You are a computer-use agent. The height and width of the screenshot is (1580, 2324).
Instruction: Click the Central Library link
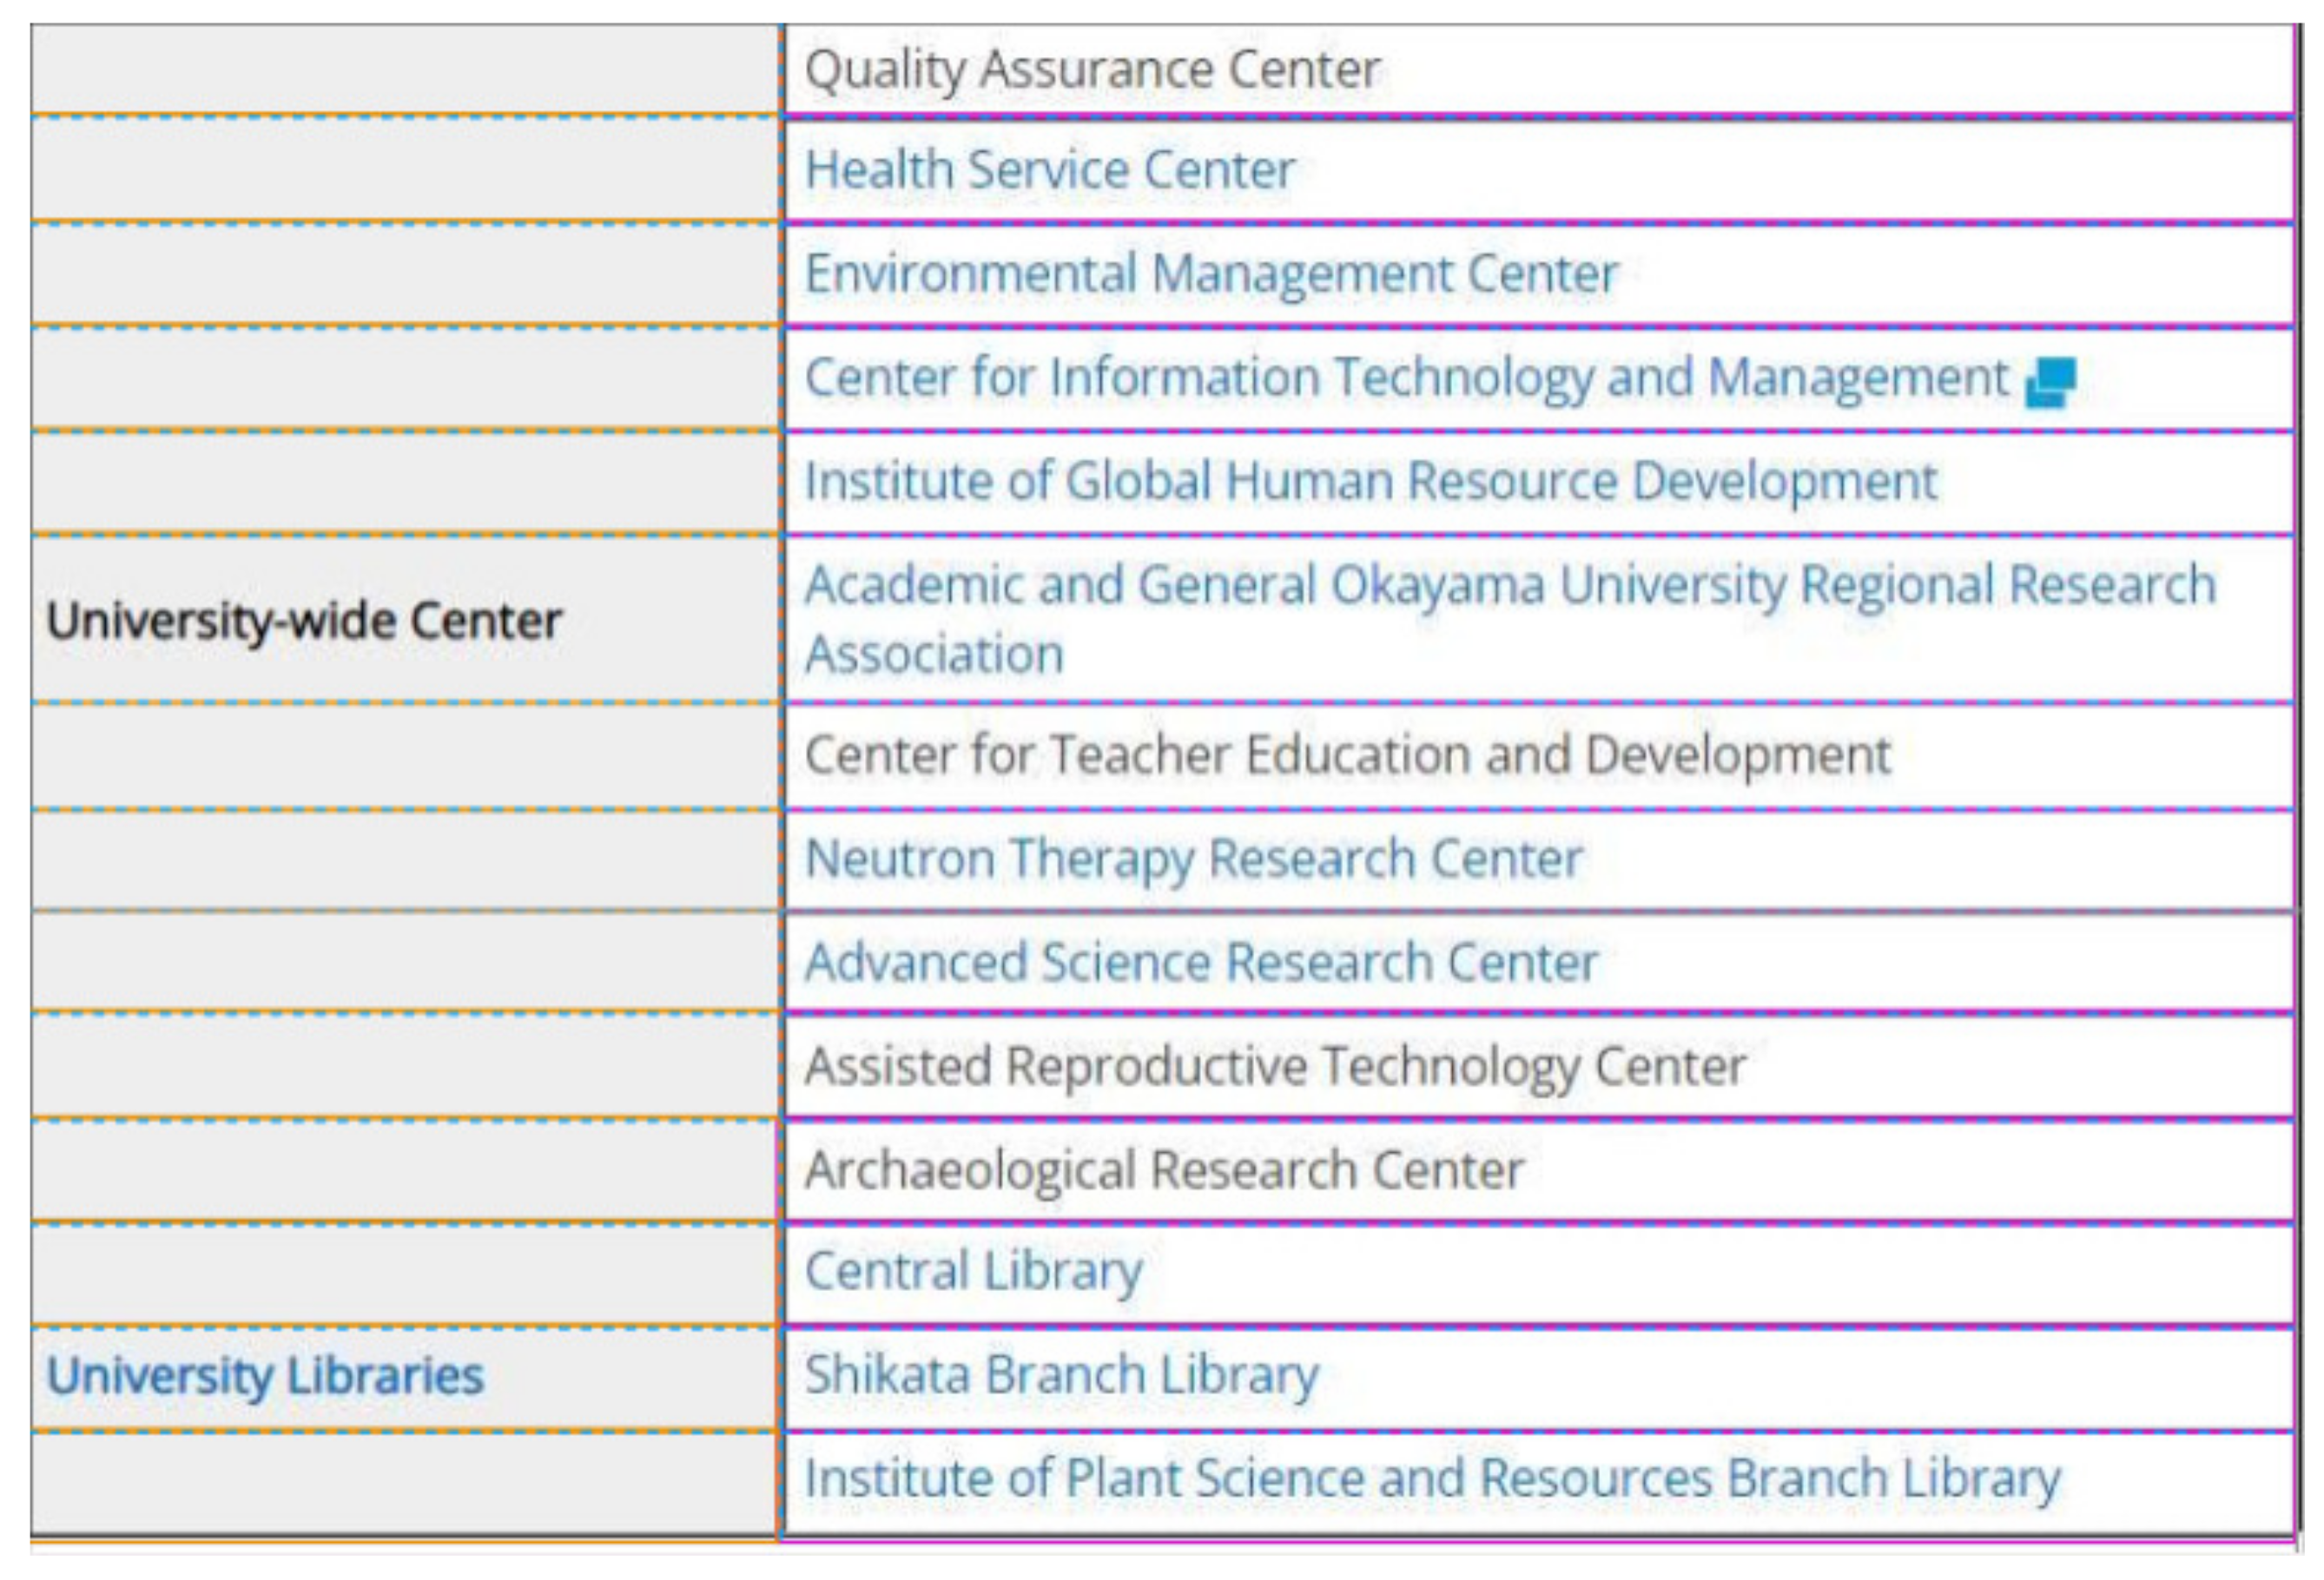pyautogui.click(x=973, y=1271)
